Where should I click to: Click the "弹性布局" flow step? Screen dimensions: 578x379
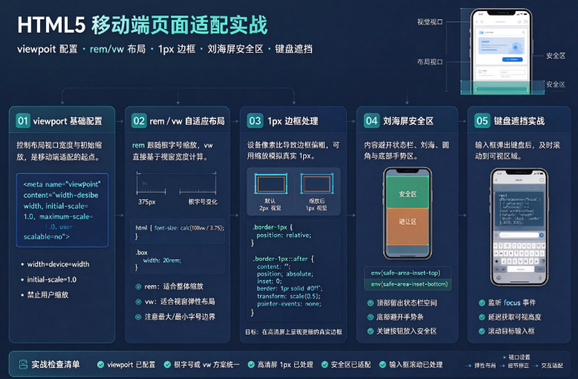(x=484, y=366)
